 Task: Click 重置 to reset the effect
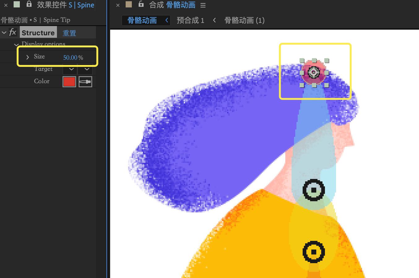pos(69,33)
